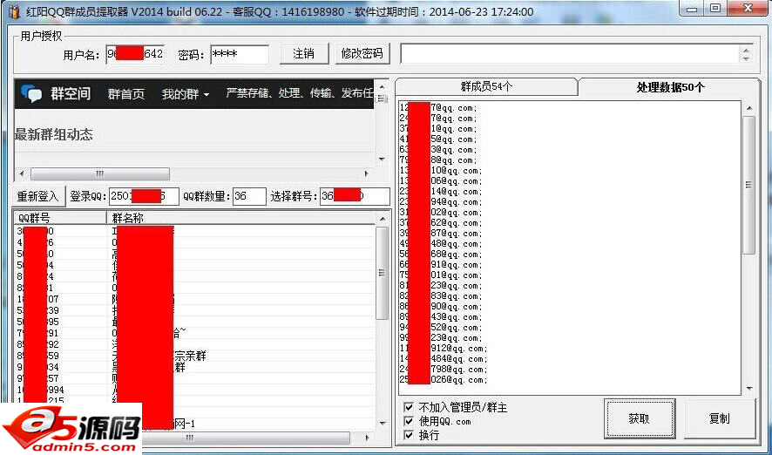Click the 密码 input field

tap(240, 54)
